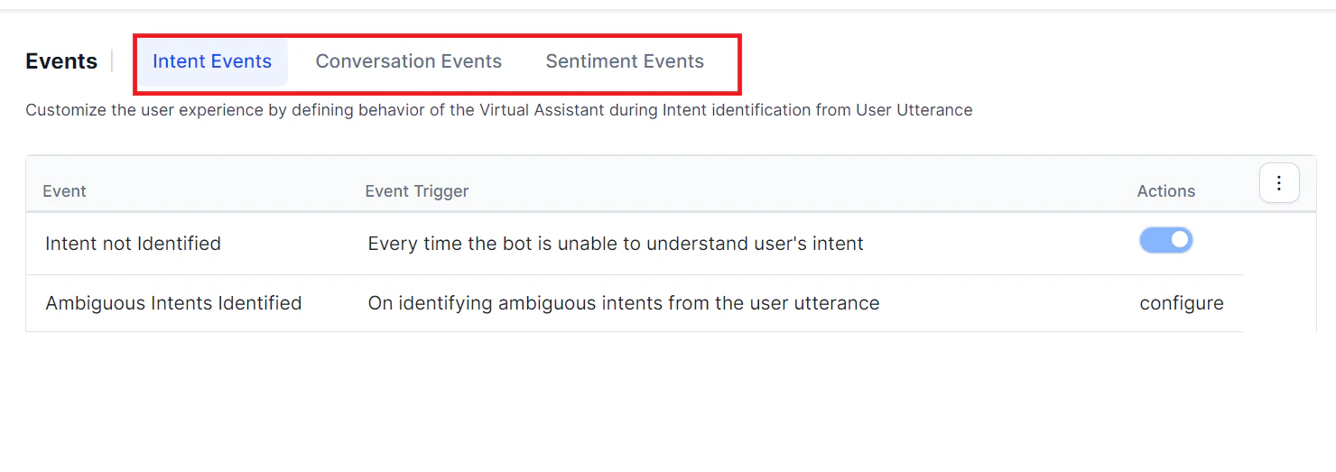Select the Intent not Identified event name
Viewport: 1336px width, 472px height.
133,244
